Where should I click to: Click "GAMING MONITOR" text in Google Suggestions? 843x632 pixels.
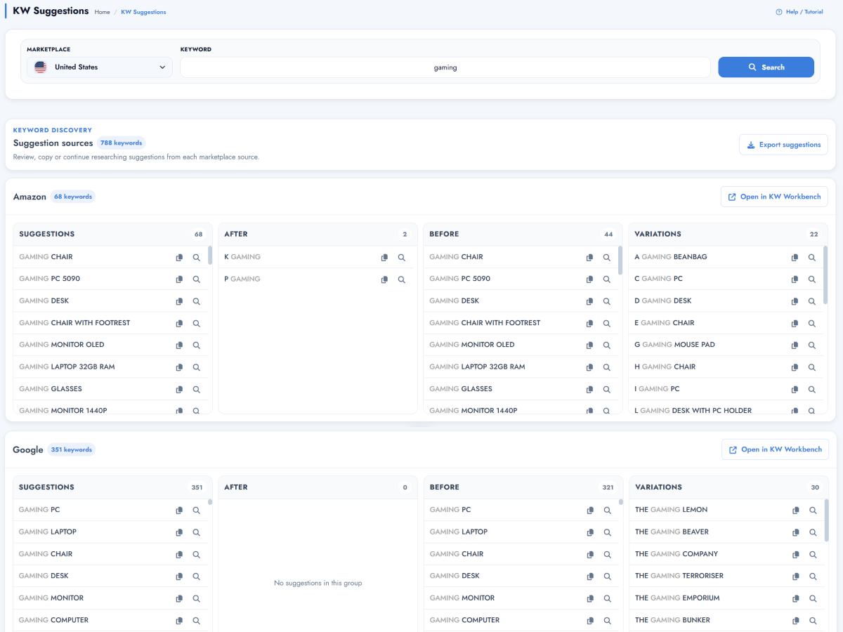pyautogui.click(x=51, y=598)
